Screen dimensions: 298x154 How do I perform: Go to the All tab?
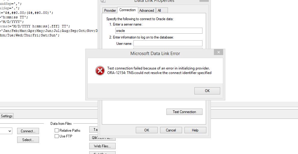point(159,11)
